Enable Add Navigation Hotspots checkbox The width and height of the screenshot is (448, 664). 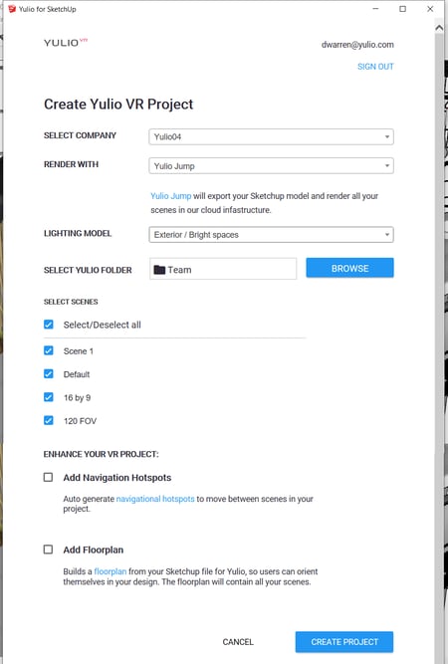(x=48, y=477)
